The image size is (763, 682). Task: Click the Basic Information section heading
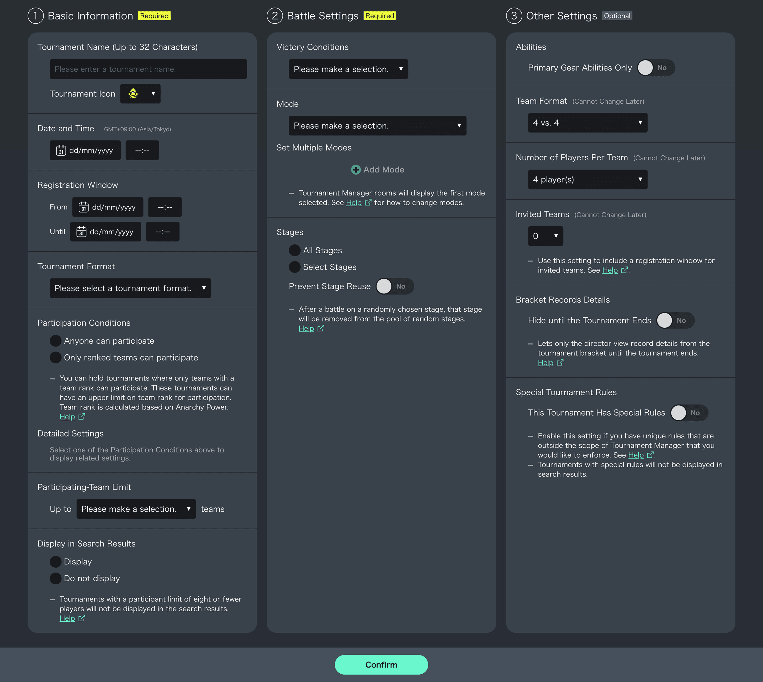[90, 16]
